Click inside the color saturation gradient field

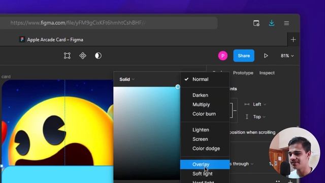147,133
